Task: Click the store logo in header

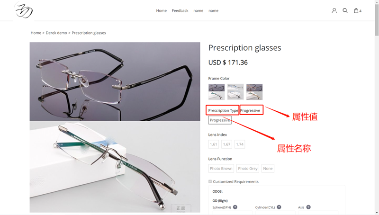Action: tap(24, 10)
